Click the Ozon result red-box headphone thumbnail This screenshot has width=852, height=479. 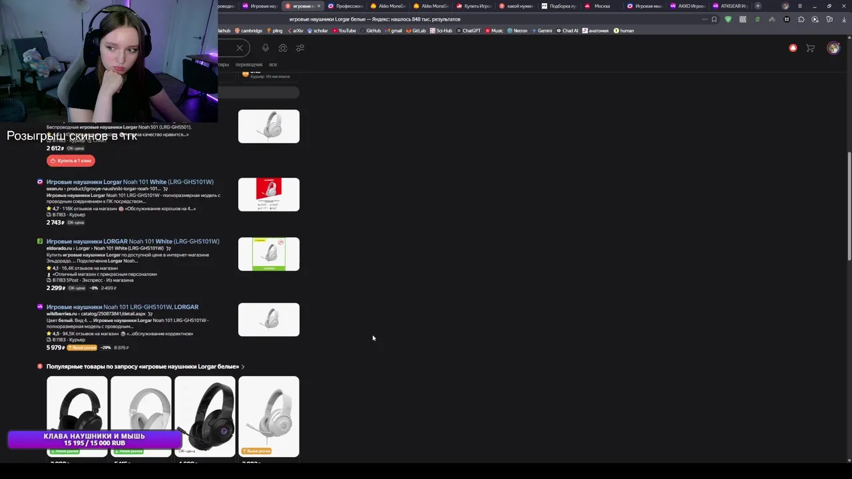[269, 194]
